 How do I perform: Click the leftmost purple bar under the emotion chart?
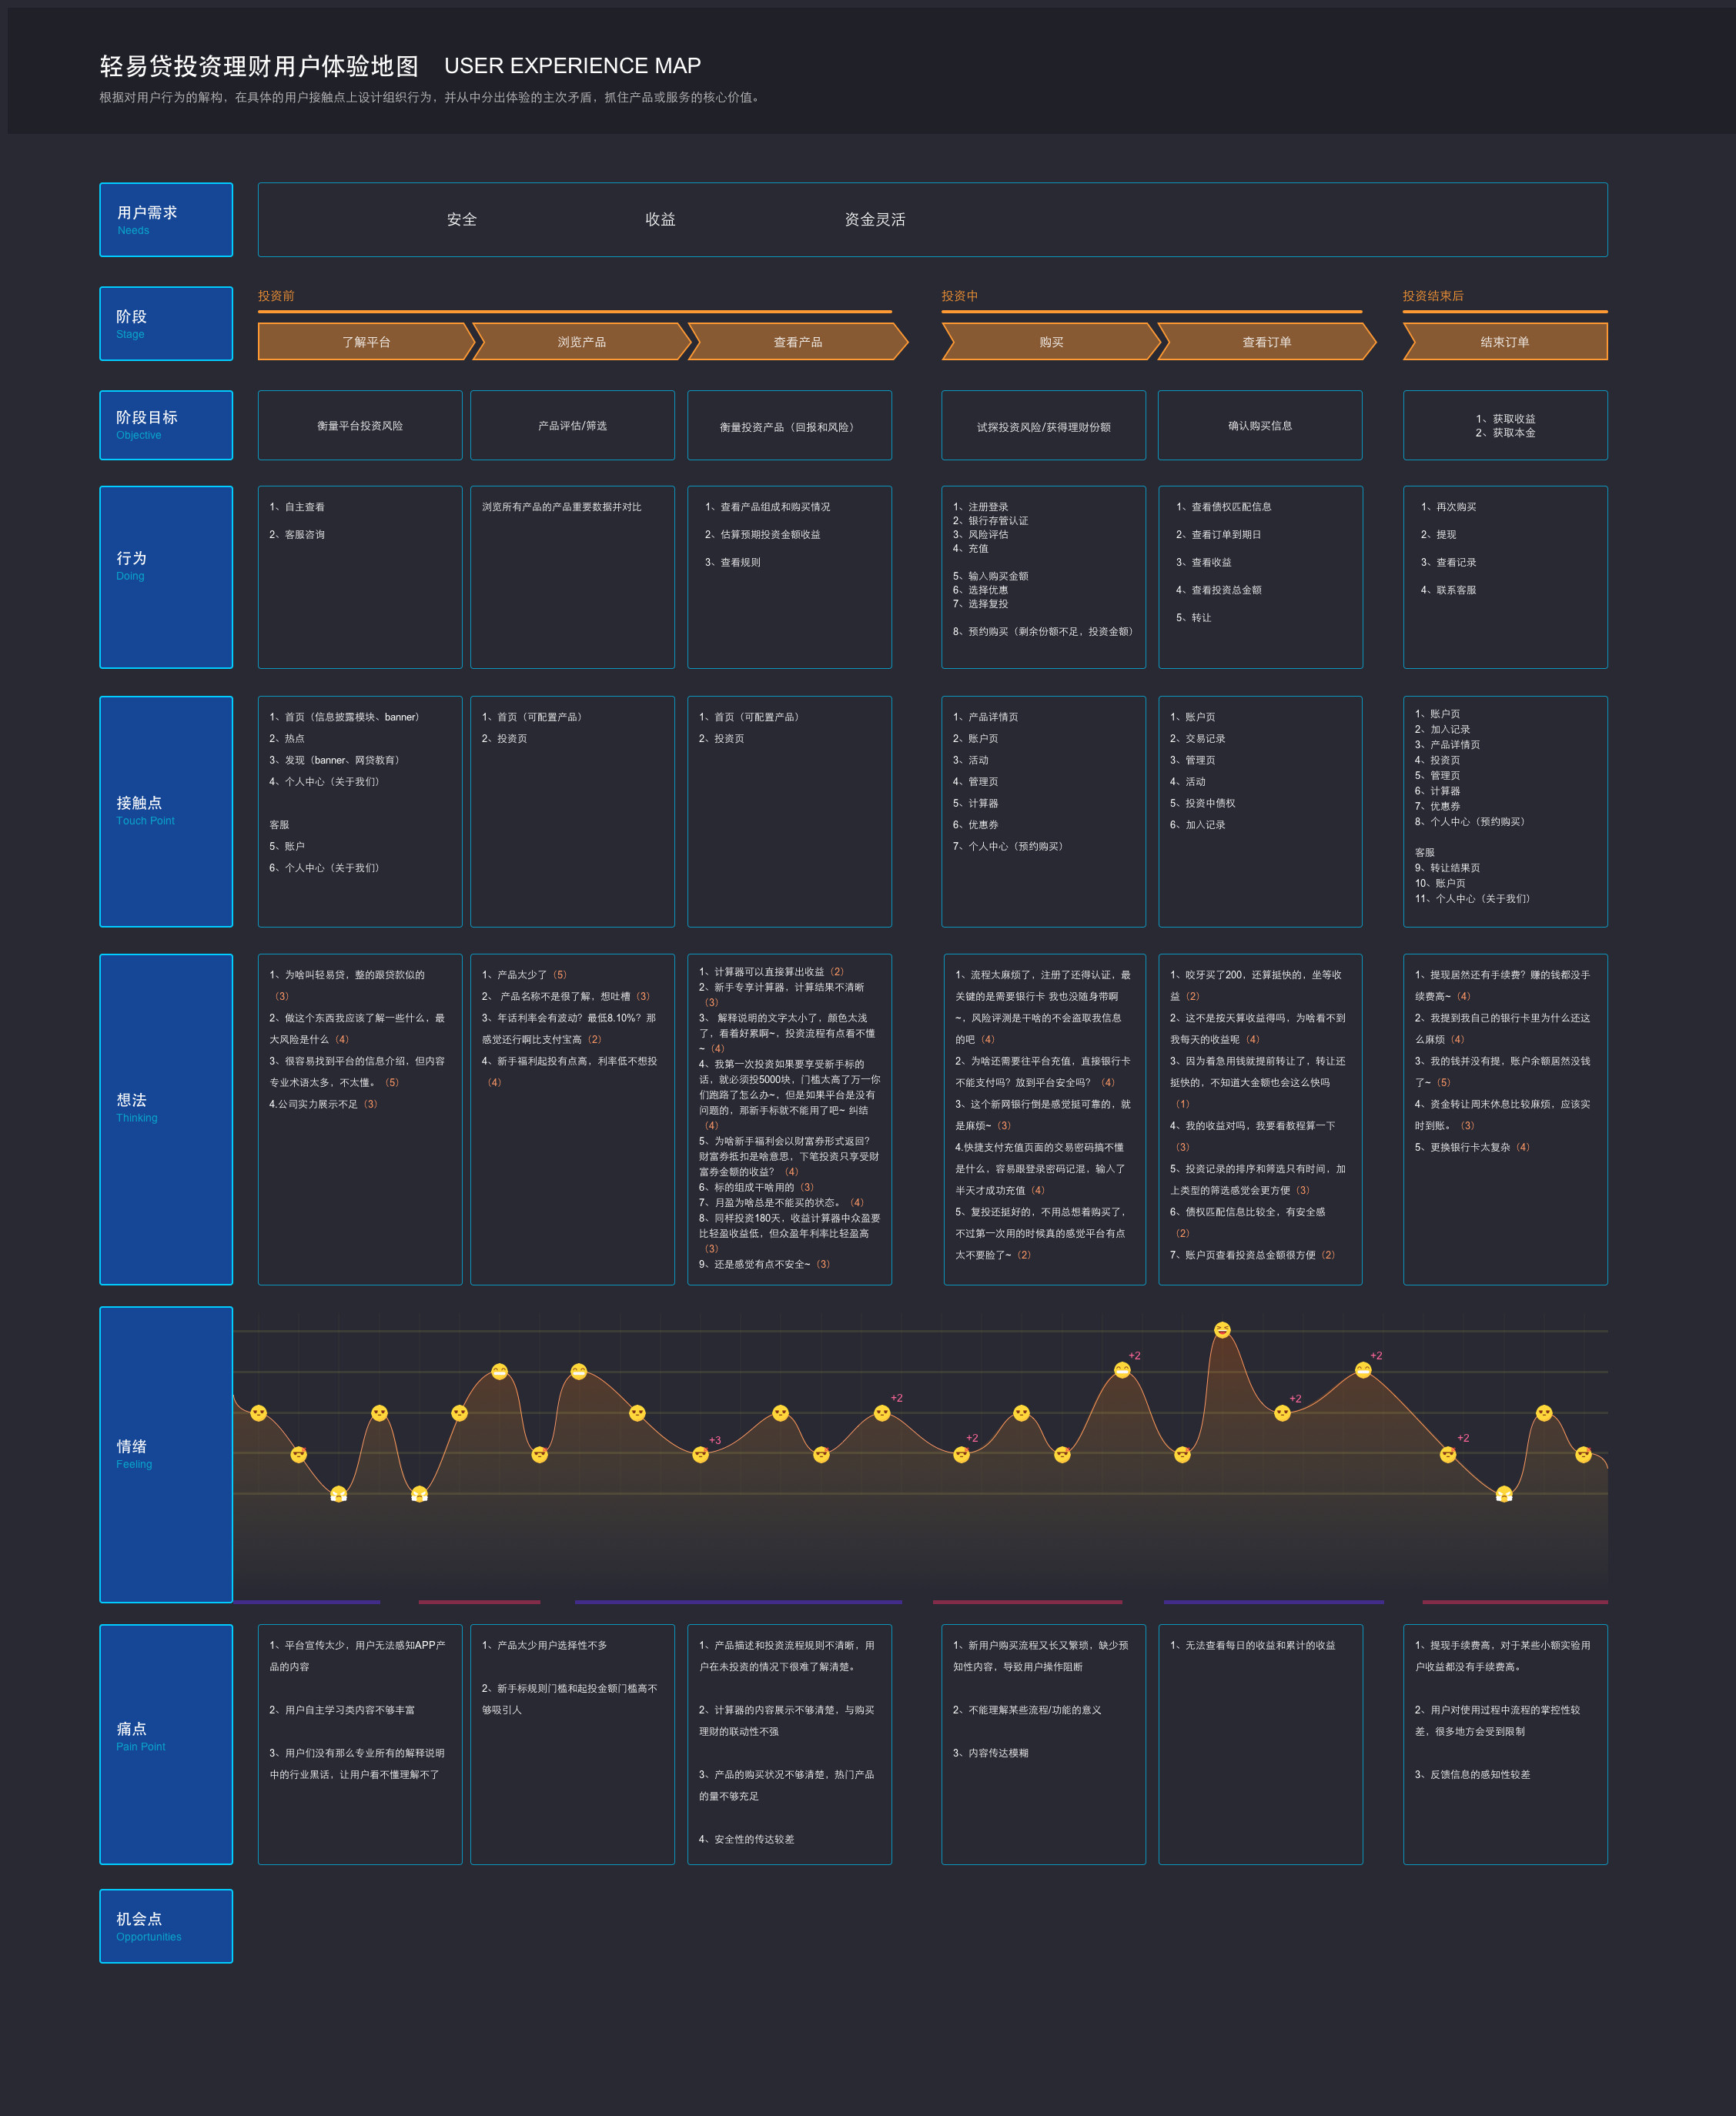(x=307, y=1602)
